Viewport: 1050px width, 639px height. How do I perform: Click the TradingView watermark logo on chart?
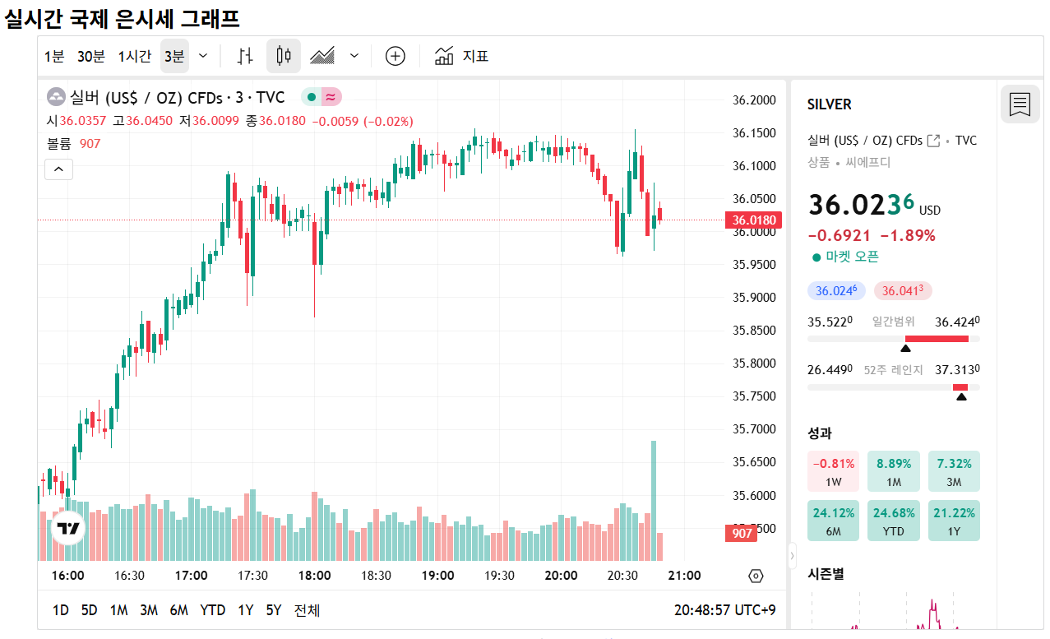point(67,529)
